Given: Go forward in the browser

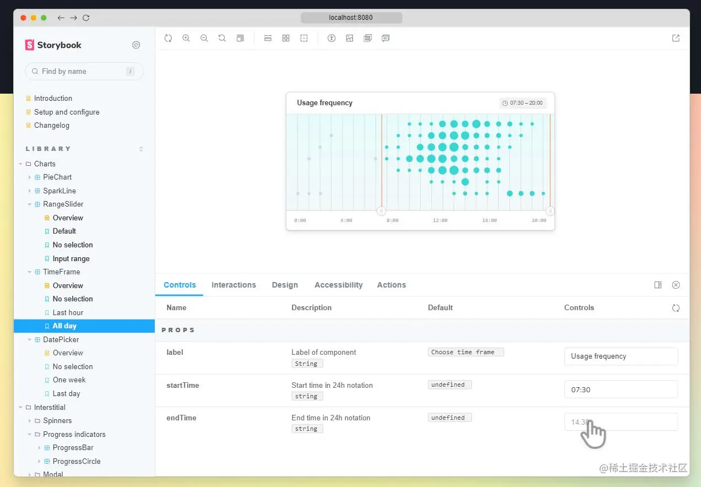Looking at the screenshot, I should pos(74,18).
